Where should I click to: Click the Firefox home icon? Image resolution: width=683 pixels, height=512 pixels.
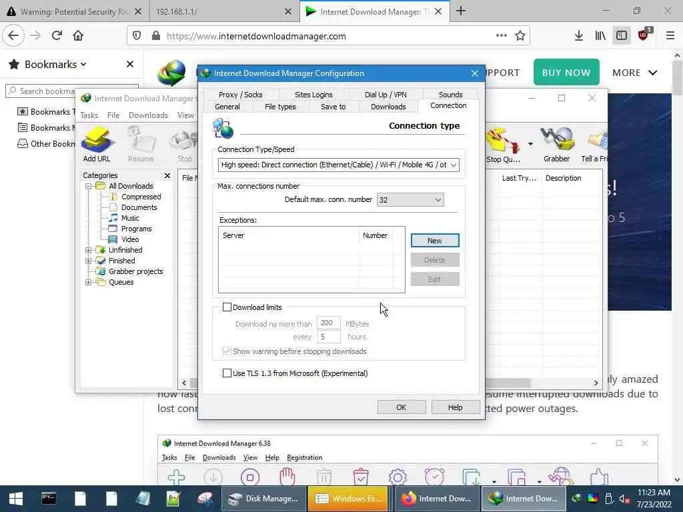click(x=78, y=36)
